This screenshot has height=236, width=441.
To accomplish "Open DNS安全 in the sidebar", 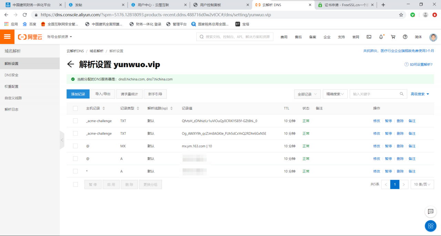I will point(12,75).
